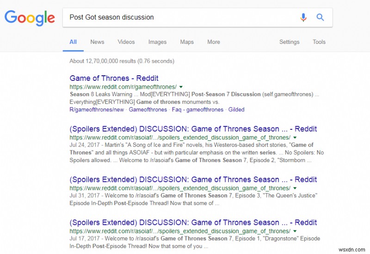Image resolution: width=370 pixels, height=254 pixels.
Task: Switch to the Videos tab
Action: pyautogui.click(x=126, y=42)
